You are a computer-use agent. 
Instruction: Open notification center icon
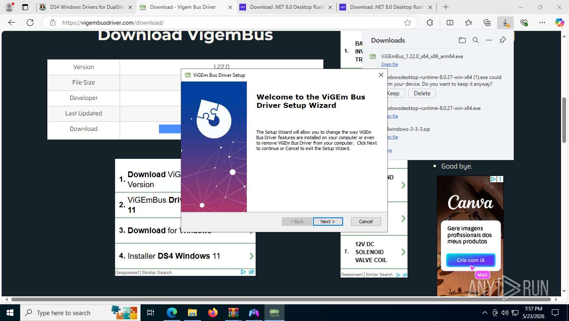click(555, 313)
